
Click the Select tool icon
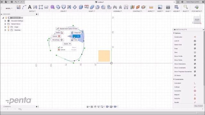185,7
